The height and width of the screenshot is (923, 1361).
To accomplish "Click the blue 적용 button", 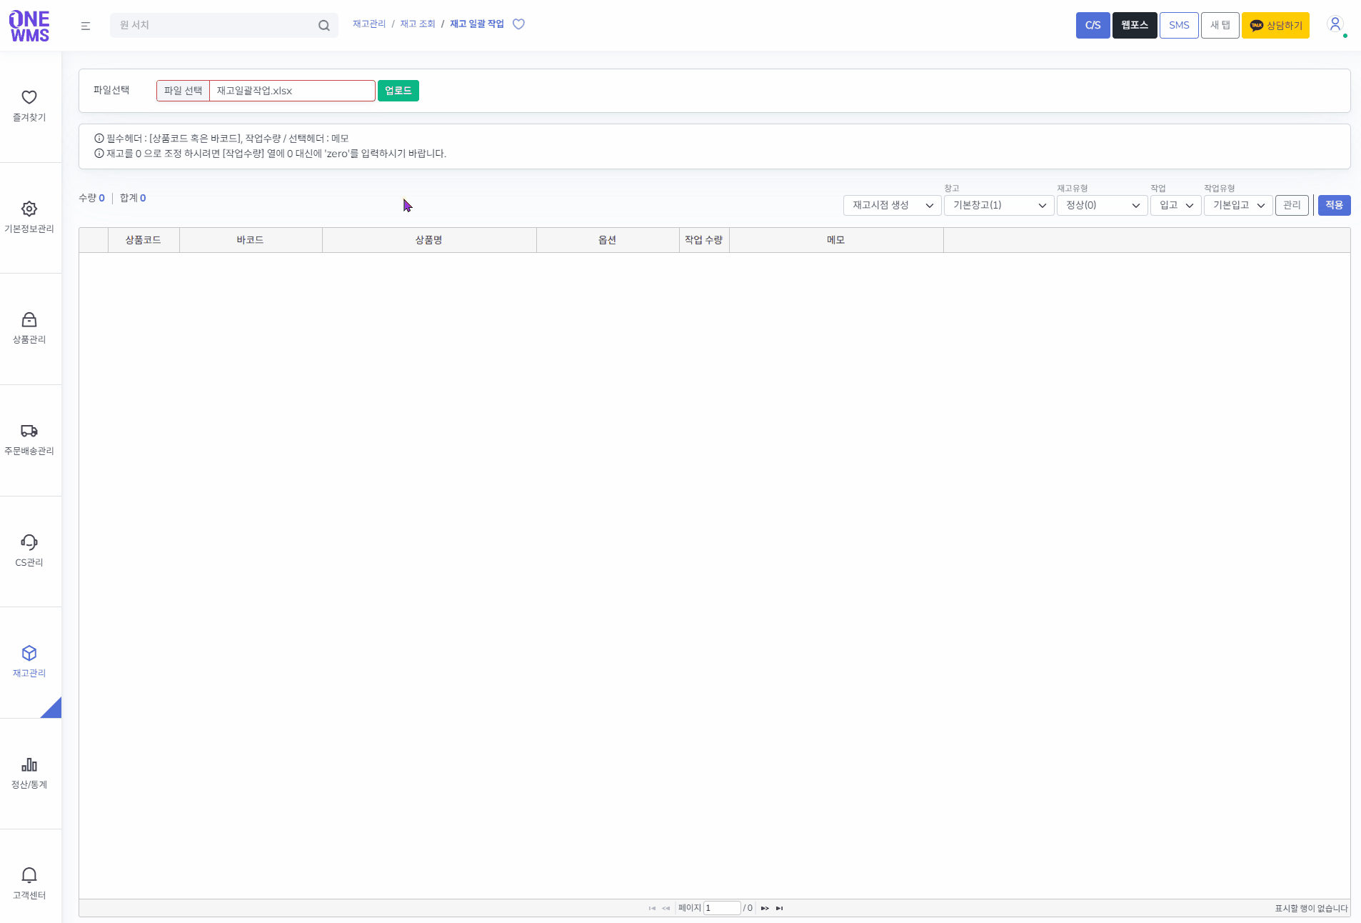I will pyautogui.click(x=1334, y=205).
